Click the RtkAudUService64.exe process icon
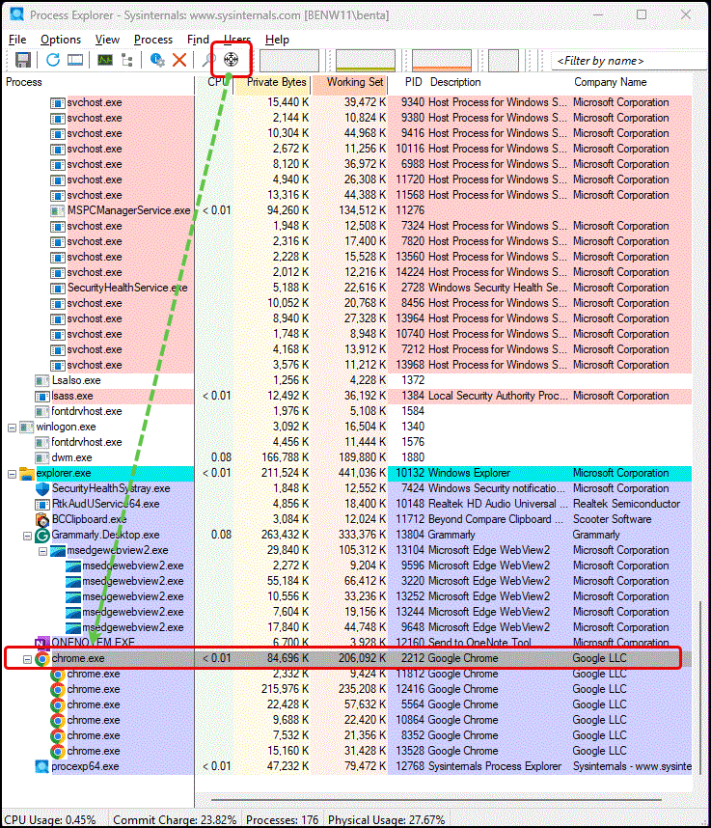 [x=42, y=505]
